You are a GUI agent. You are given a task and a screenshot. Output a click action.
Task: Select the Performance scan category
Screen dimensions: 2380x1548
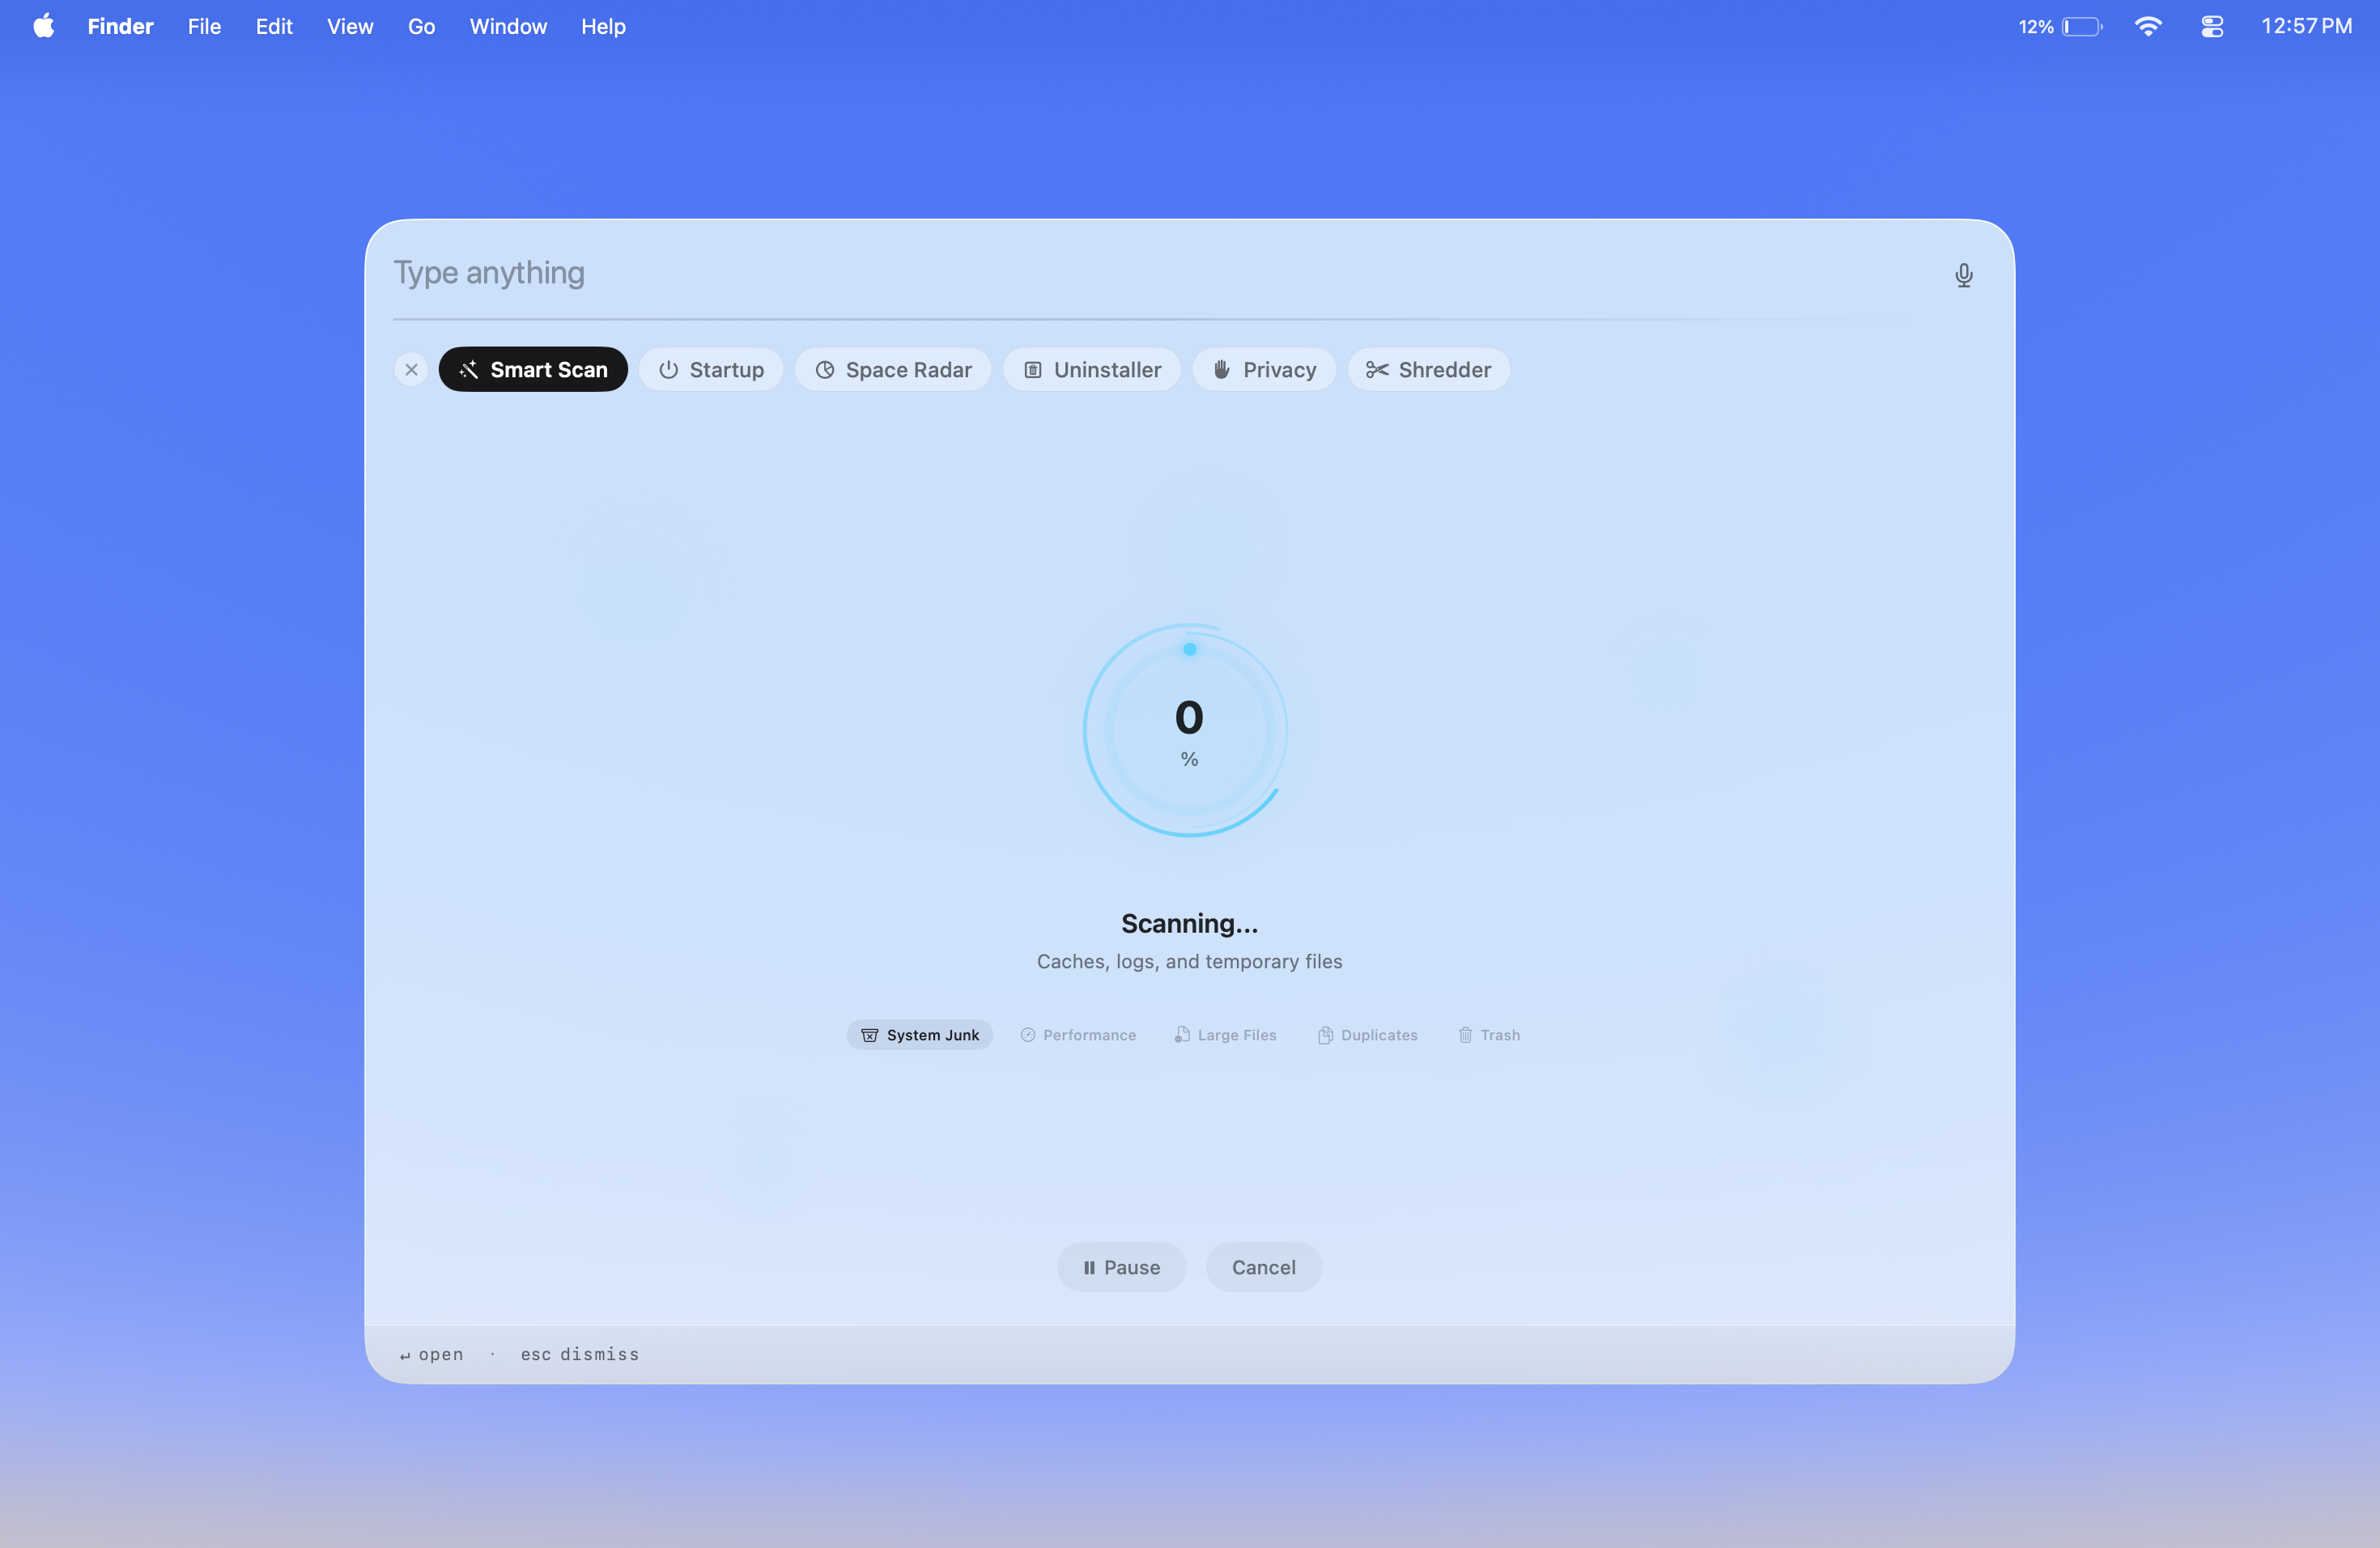[x=1078, y=1035]
